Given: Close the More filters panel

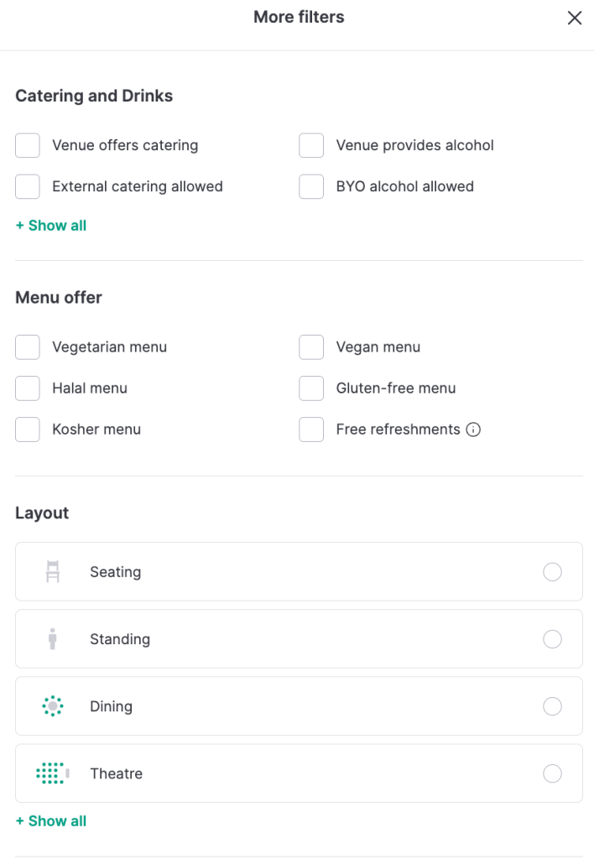Looking at the screenshot, I should click(x=575, y=18).
